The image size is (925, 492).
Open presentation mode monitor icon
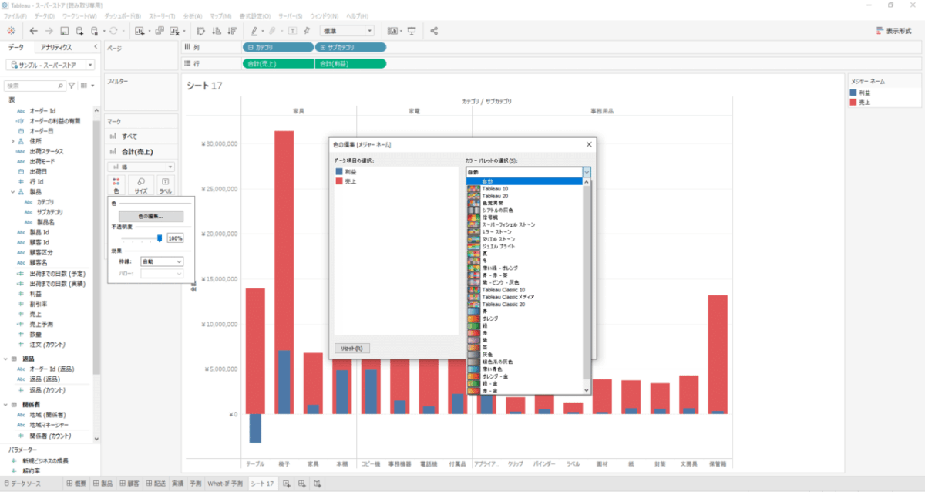[412, 31]
